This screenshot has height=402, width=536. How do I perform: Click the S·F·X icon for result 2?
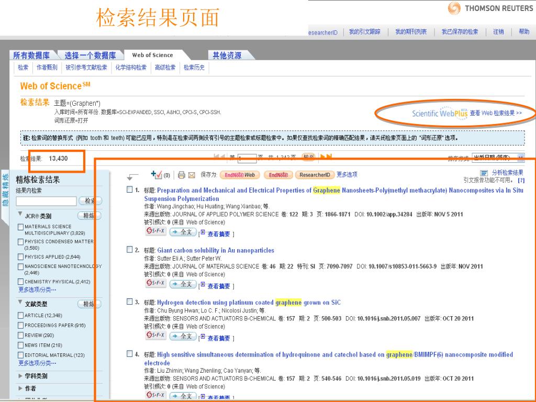click(155, 283)
